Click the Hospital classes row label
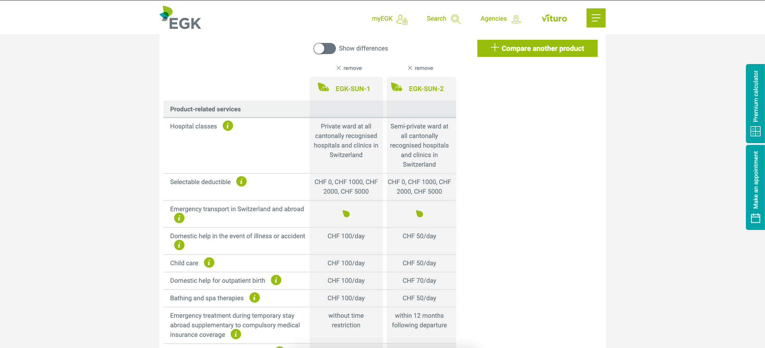This screenshot has height=348, width=765. click(193, 126)
